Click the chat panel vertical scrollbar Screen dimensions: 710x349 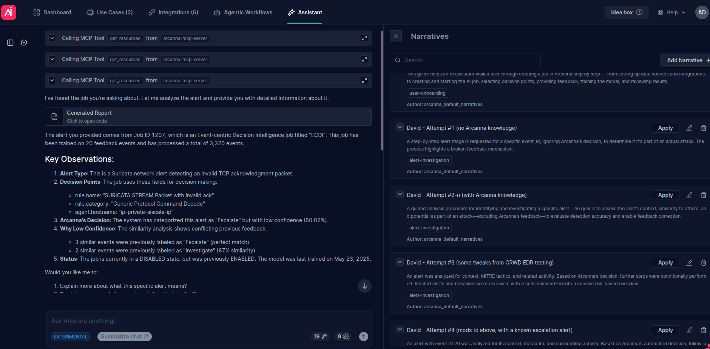[x=382, y=91]
